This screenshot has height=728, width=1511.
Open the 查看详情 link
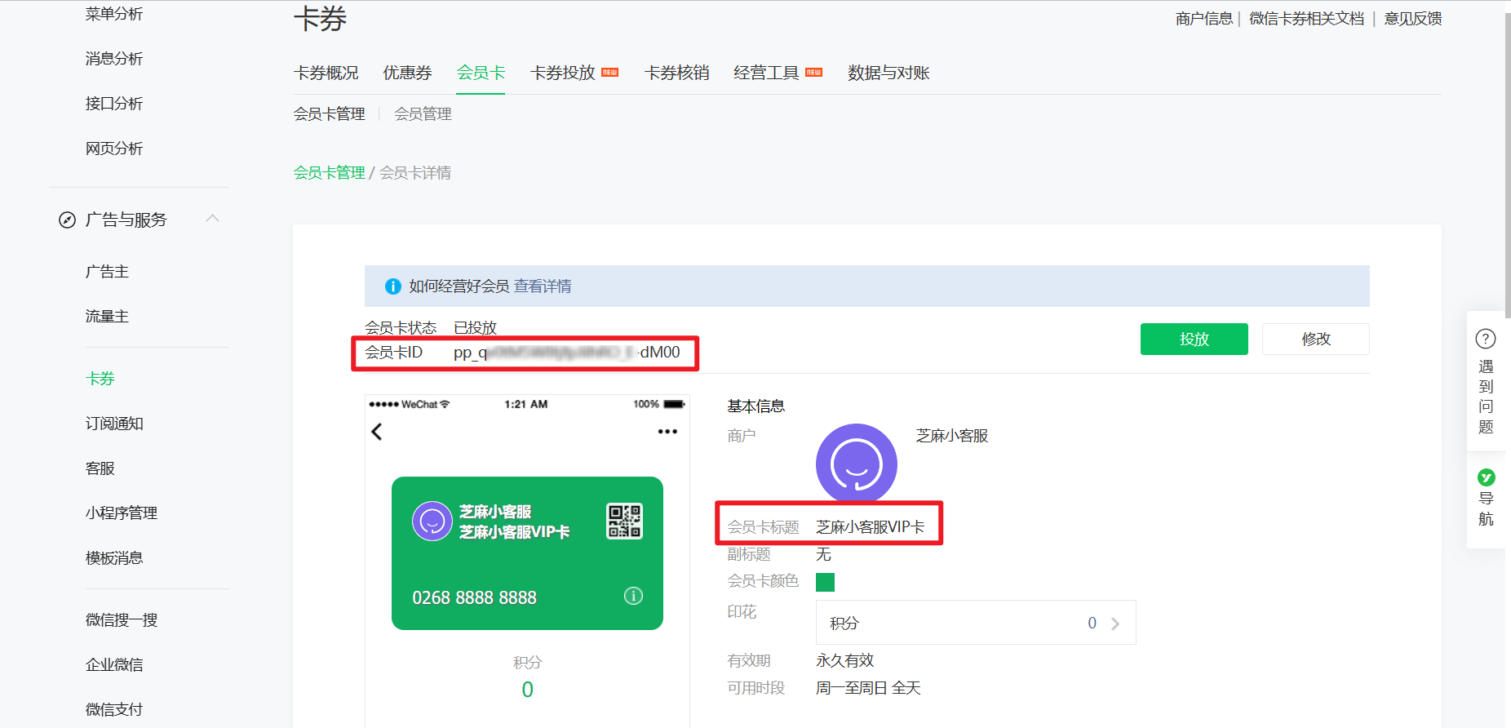[543, 286]
